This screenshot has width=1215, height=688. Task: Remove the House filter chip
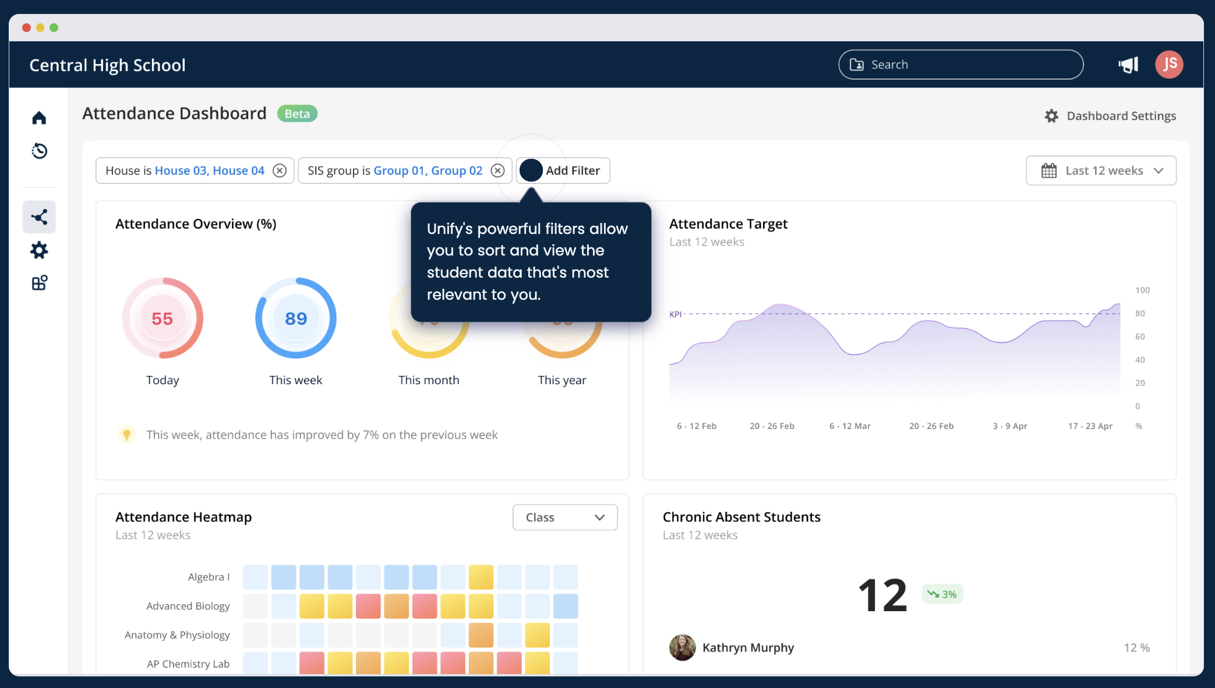[280, 170]
